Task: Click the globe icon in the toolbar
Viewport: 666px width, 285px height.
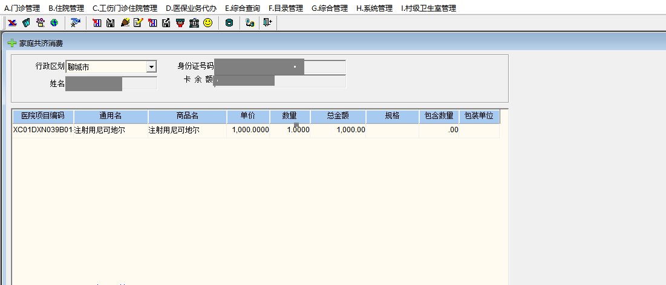Action: [54, 23]
